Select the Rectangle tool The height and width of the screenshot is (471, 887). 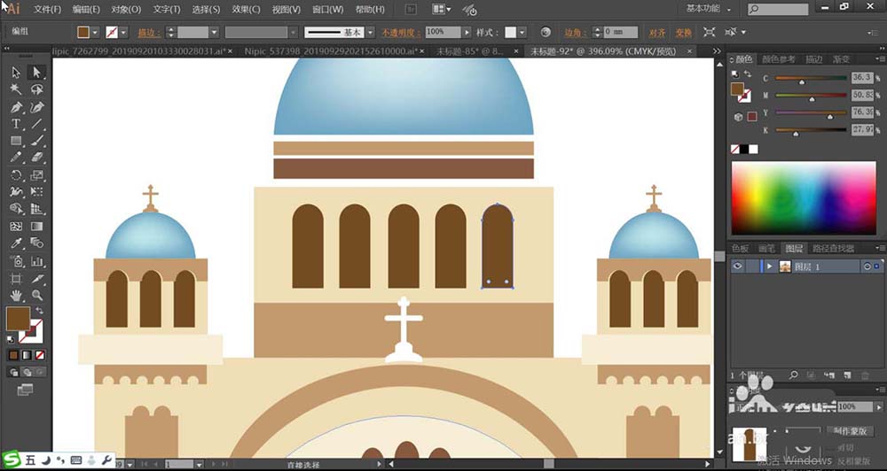16,141
